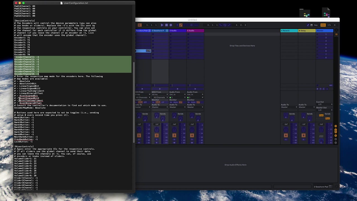
Task: Open Master Out 1/2 dropdown
Action: (324, 110)
